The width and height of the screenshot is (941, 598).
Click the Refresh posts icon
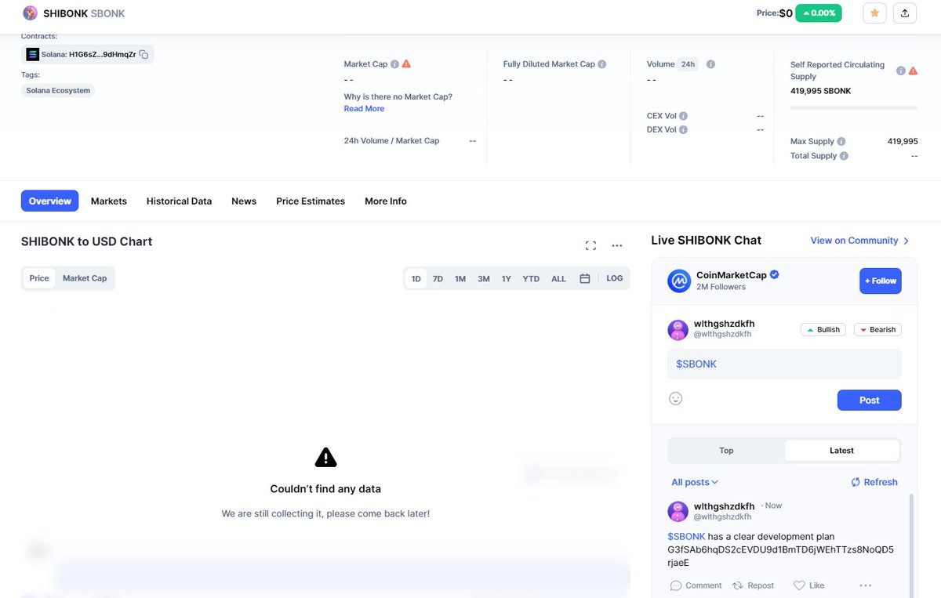(x=856, y=482)
